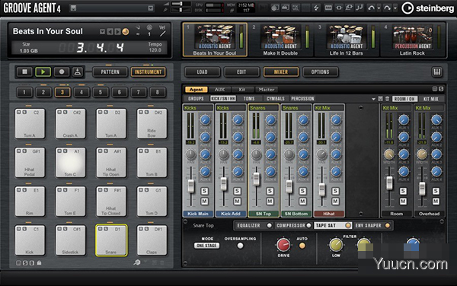Click the save preset icon in mixer bar
Image resolution: width=457 pixels, height=286 pixels.
pos(380,99)
